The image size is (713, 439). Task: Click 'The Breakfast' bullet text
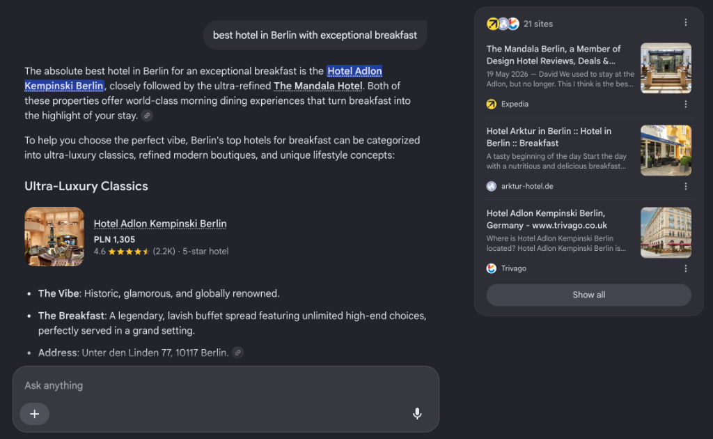tap(233, 323)
